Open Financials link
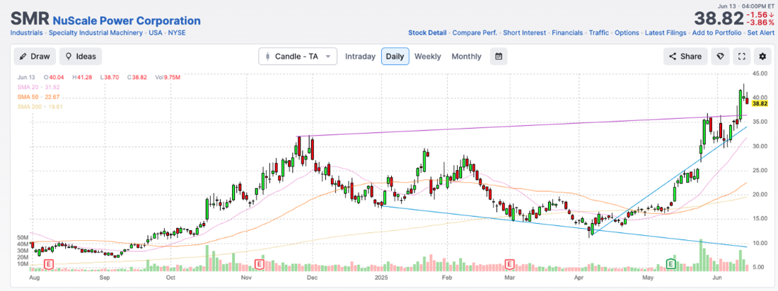The width and height of the screenshot is (778, 291). 568,32
